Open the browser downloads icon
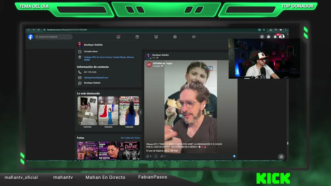331x186 pixels. 270,30
